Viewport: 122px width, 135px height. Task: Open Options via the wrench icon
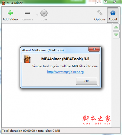coord(100,13)
